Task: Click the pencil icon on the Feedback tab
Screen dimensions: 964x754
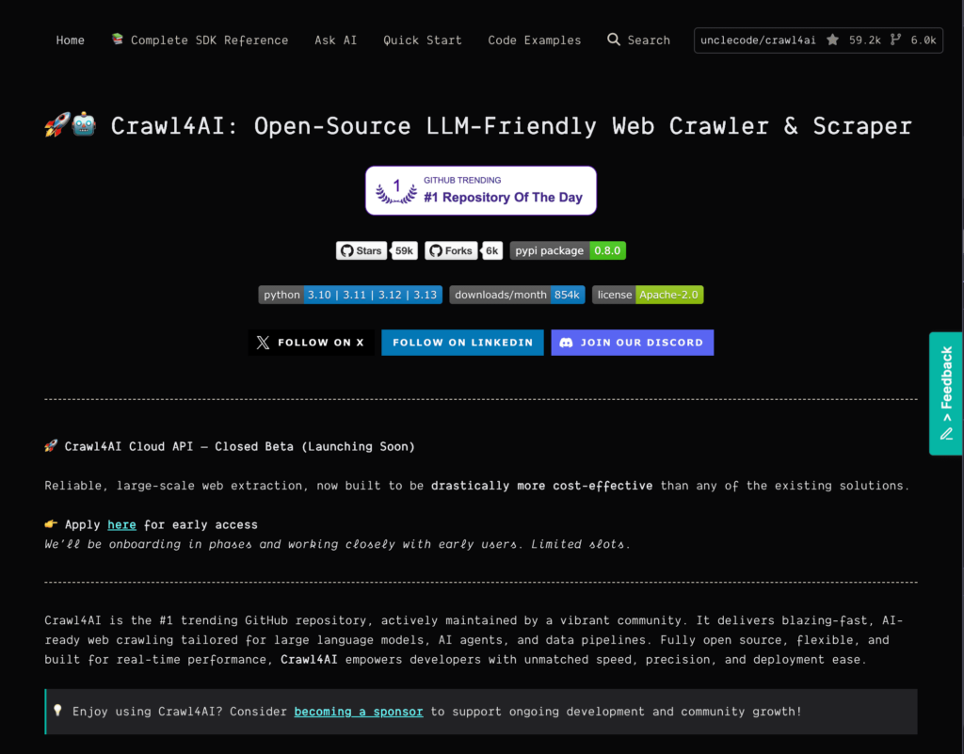Action: click(945, 434)
